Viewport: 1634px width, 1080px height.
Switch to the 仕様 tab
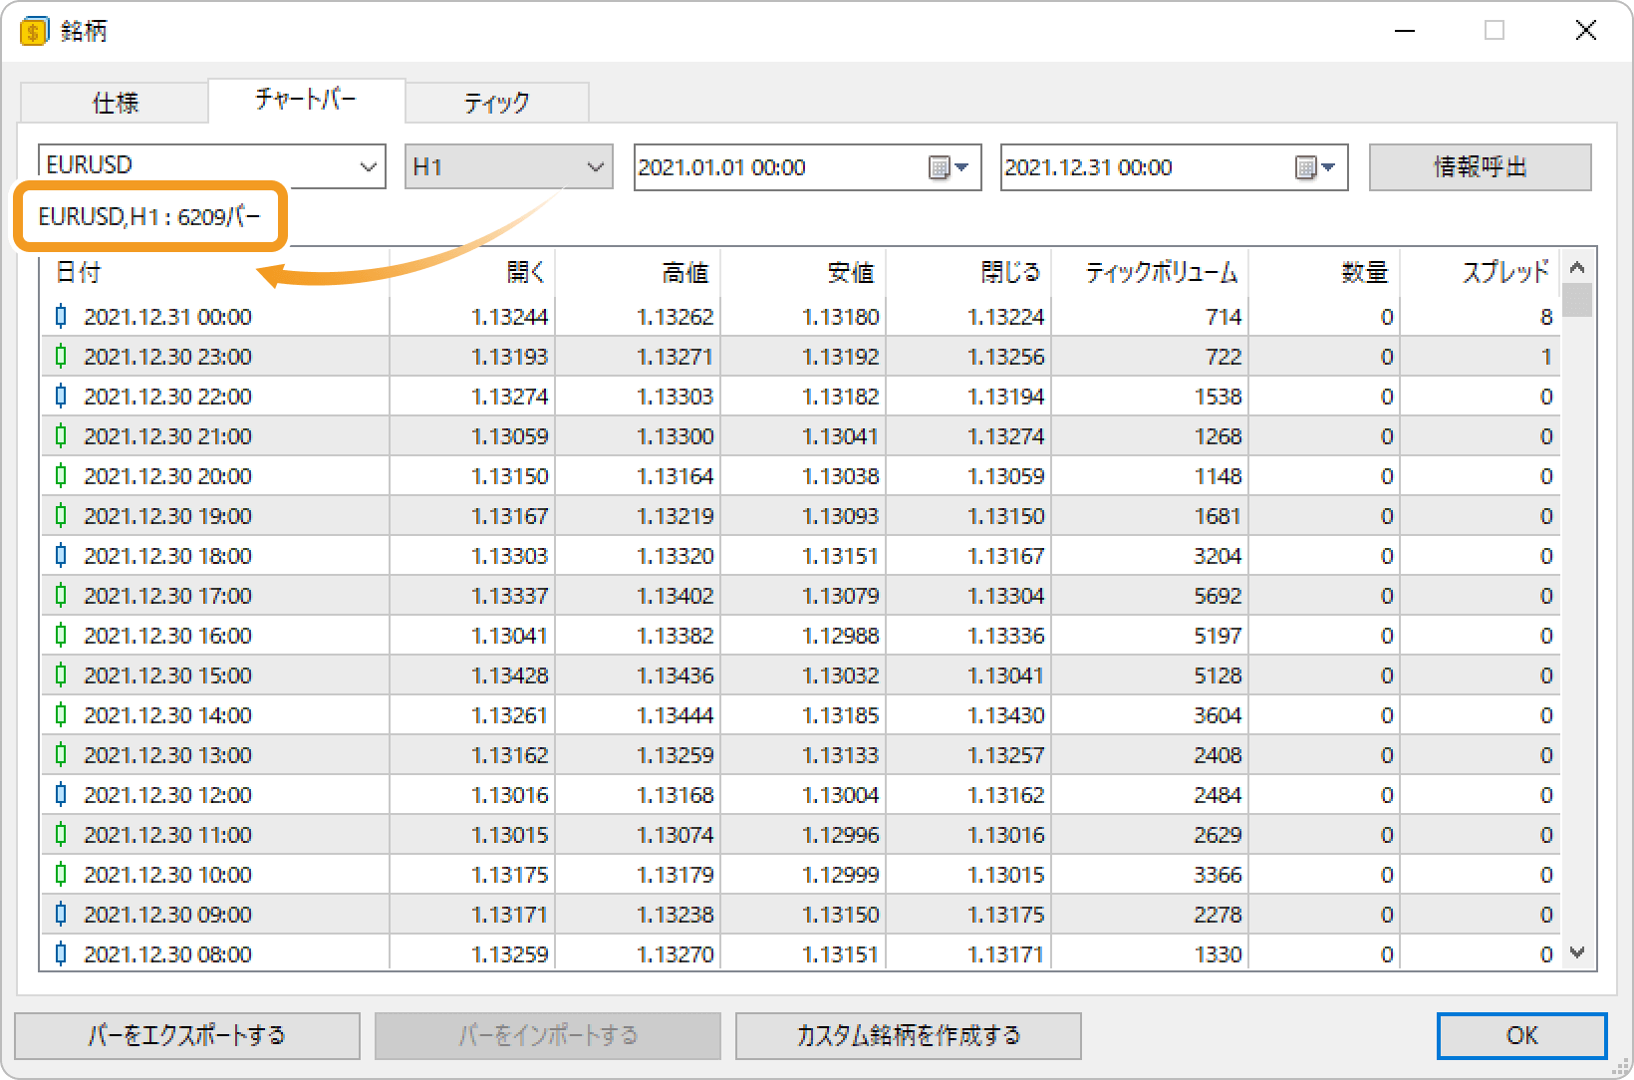pos(115,103)
